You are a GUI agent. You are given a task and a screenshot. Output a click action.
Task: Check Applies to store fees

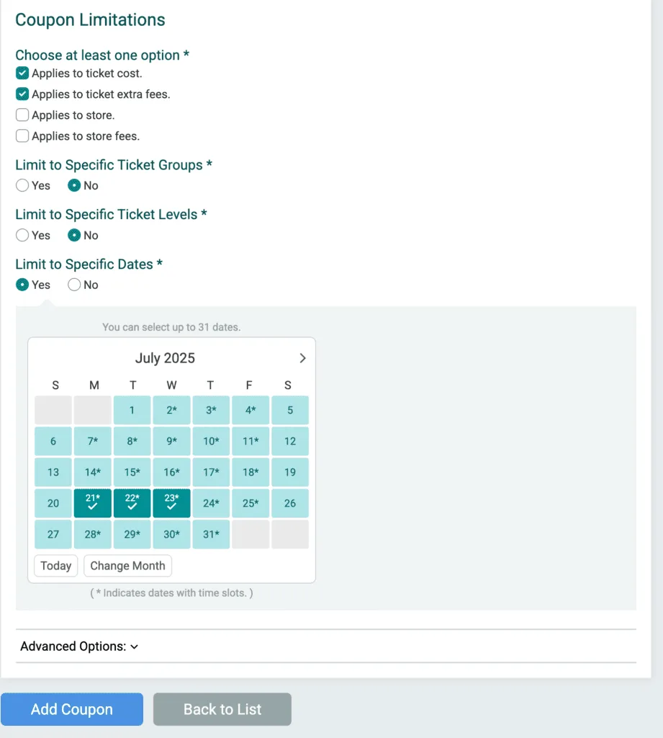point(22,136)
